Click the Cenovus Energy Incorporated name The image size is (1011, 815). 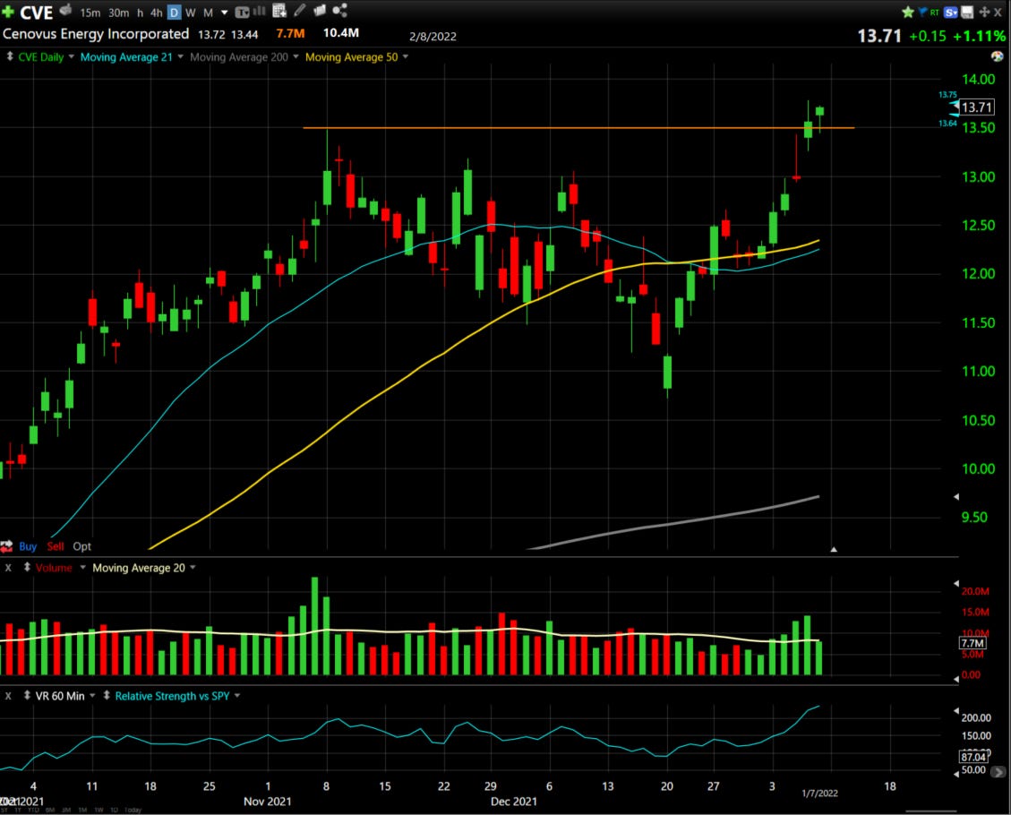96,33
